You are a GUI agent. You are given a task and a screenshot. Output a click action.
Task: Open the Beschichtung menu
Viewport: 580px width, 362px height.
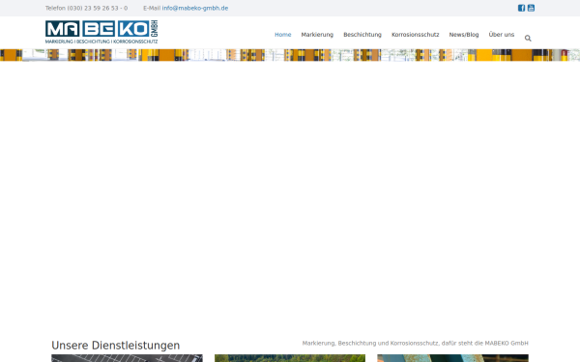click(x=362, y=35)
